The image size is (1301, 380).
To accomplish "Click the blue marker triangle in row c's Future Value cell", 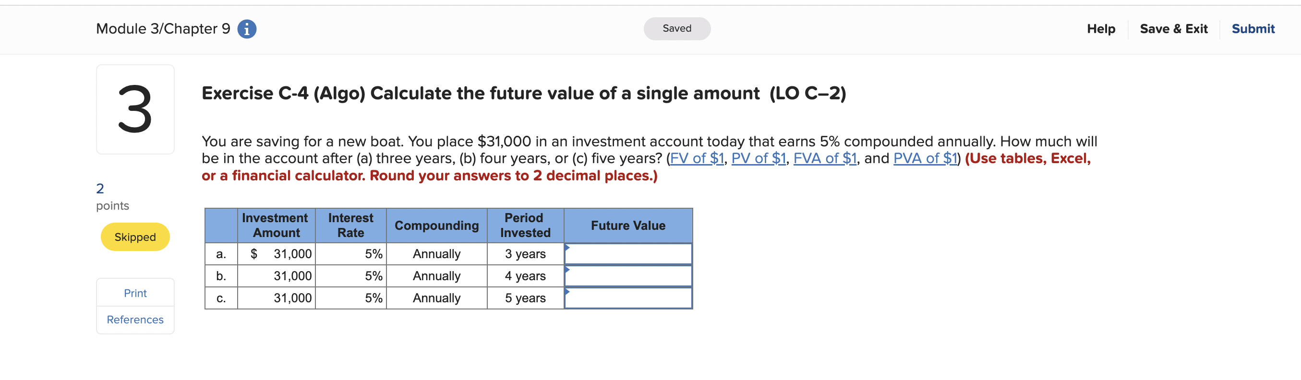I will pos(568,292).
